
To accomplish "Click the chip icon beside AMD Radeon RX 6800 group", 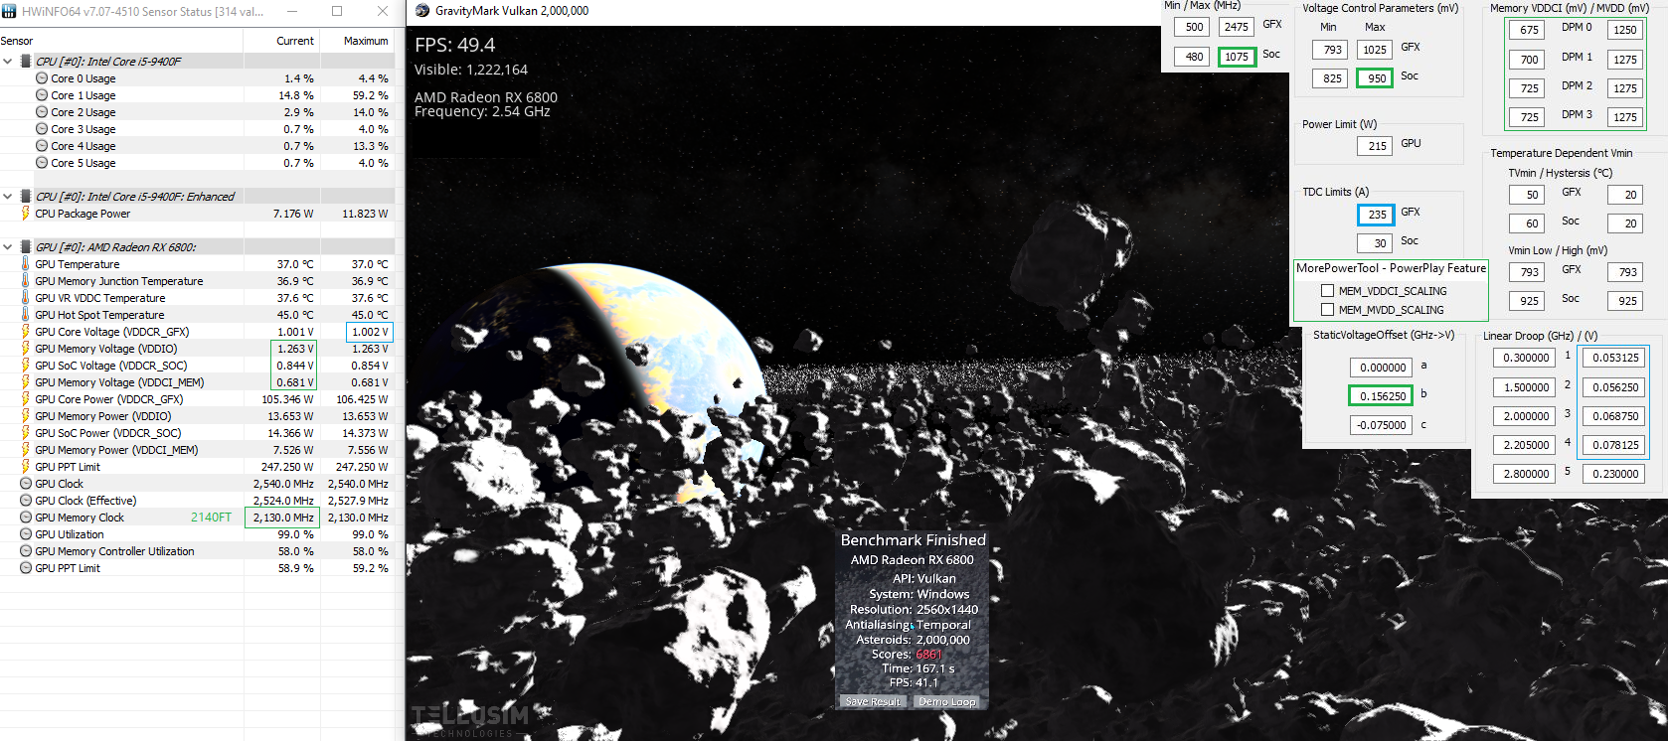I will [x=26, y=247].
